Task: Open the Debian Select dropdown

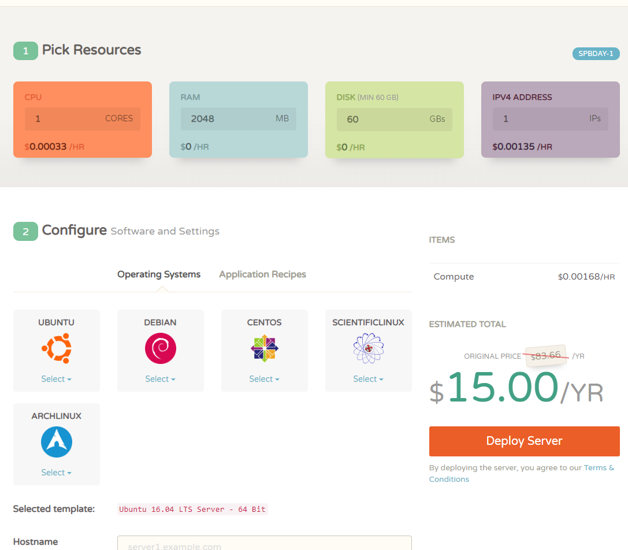Action: tap(160, 379)
